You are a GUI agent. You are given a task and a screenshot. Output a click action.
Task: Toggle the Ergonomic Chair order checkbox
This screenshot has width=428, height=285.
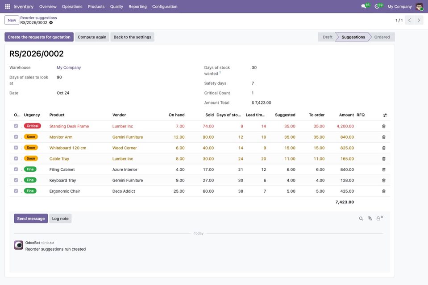coord(16,191)
